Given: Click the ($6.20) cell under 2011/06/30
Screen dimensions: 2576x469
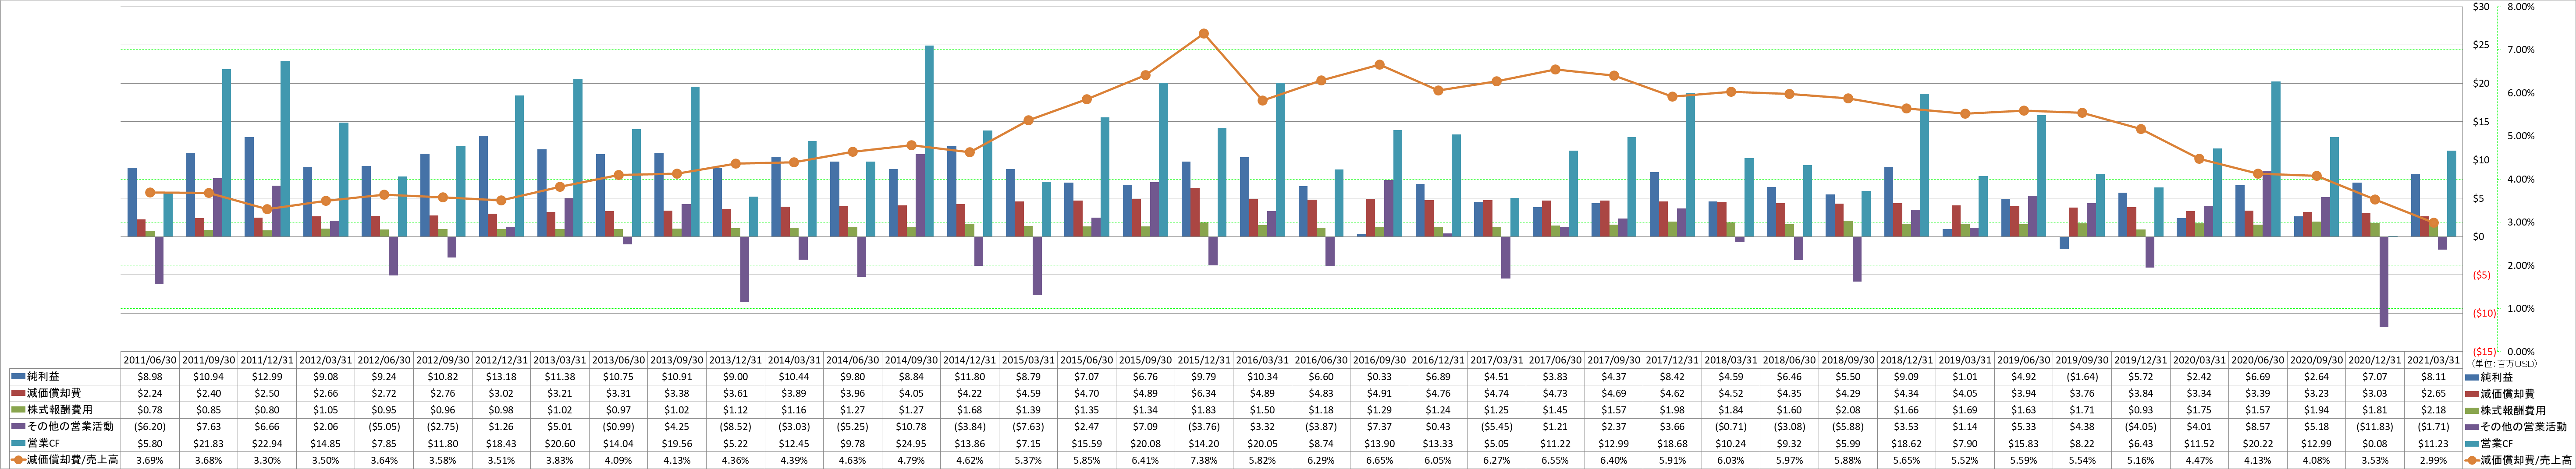Looking at the screenshot, I should [x=150, y=427].
